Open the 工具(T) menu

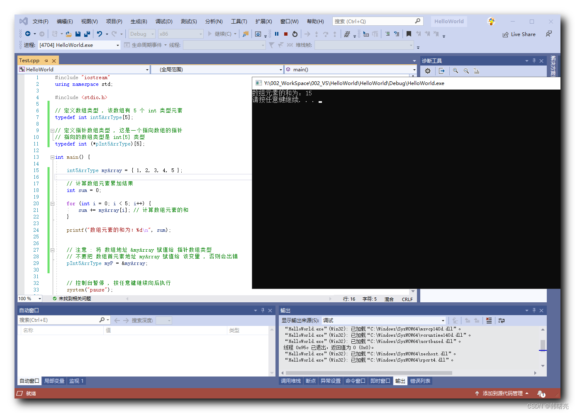pos(239,22)
